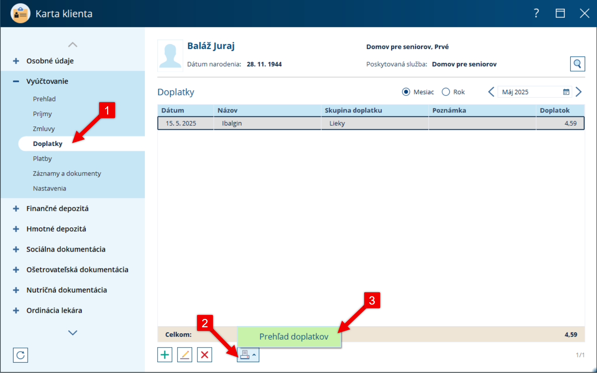The width and height of the screenshot is (597, 373).
Task: Click the edit pencil icon
Action: (185, 355)
